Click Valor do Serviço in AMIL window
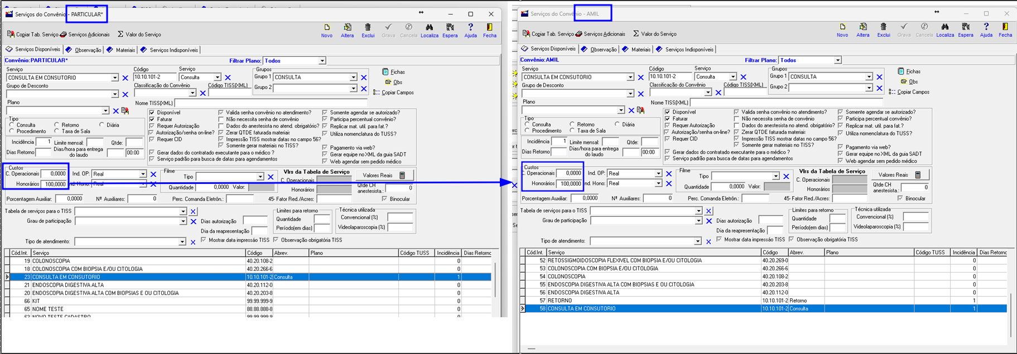 (654, 34)
